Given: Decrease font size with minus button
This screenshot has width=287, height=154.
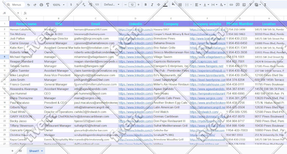Looking at the screenshot, I should (125, 5).
